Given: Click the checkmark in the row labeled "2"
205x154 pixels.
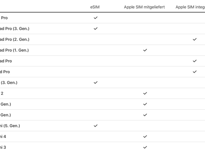Looking at the screenshot, I should pyautogui.click(x=145, y=93).
